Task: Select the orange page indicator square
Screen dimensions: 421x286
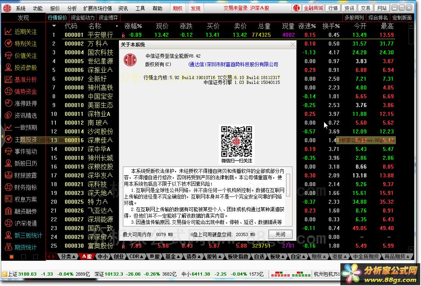Action: click(12, 257)
